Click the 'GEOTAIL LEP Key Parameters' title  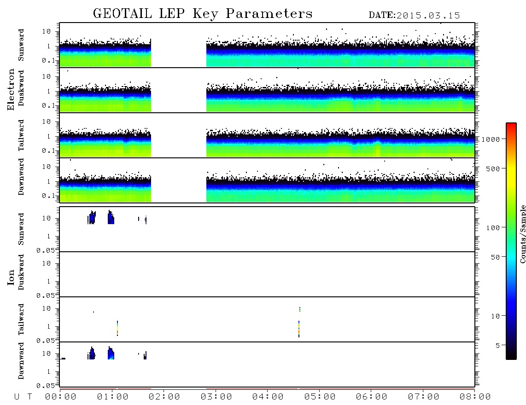coord(203,14)
